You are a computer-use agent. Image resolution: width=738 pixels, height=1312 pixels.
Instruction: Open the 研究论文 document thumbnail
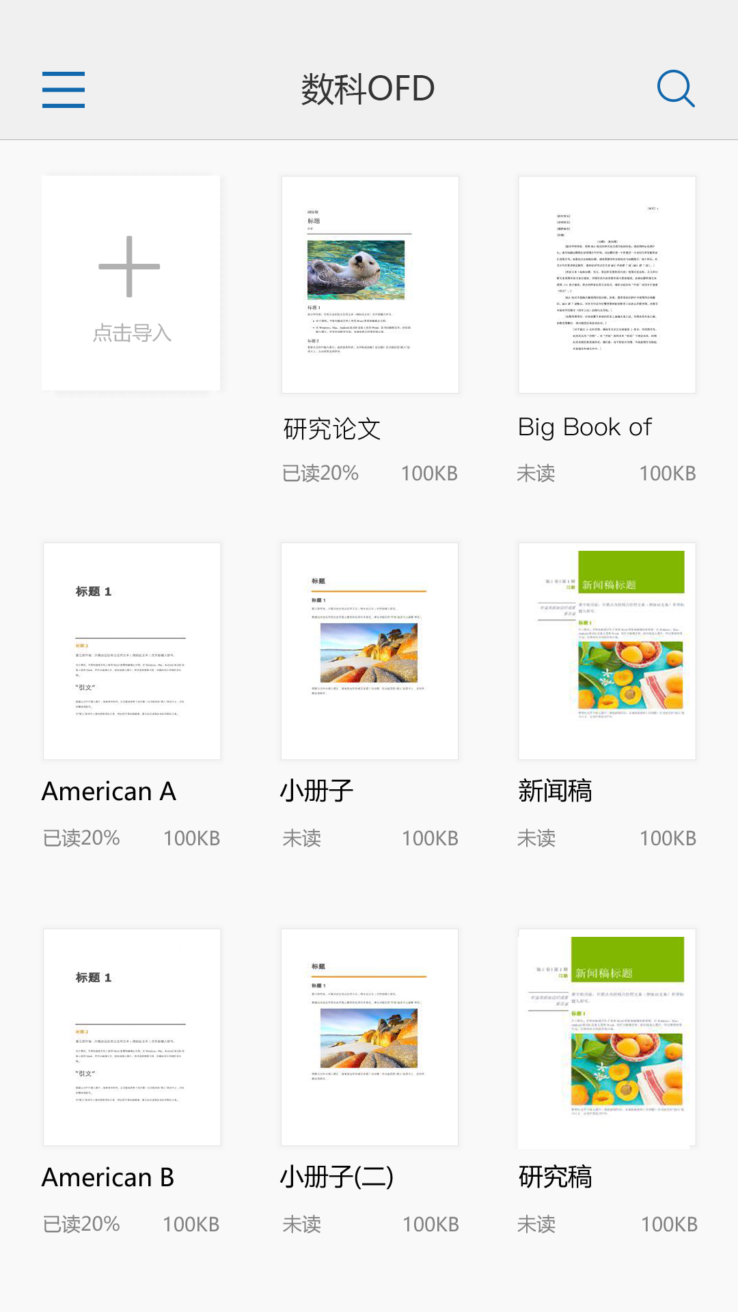pyautogui.click(x=370, y=285)
